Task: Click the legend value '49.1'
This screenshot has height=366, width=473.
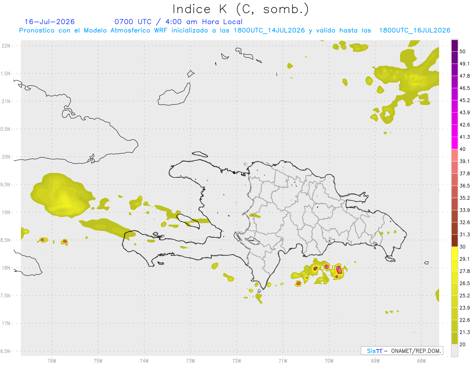Action: [465, 64]
